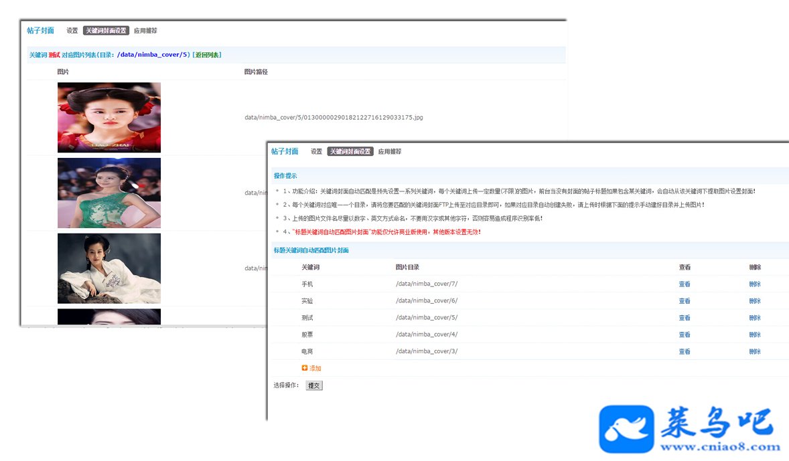
Task: Open the 设置 tab in front window
Action: tap(316, 151)
